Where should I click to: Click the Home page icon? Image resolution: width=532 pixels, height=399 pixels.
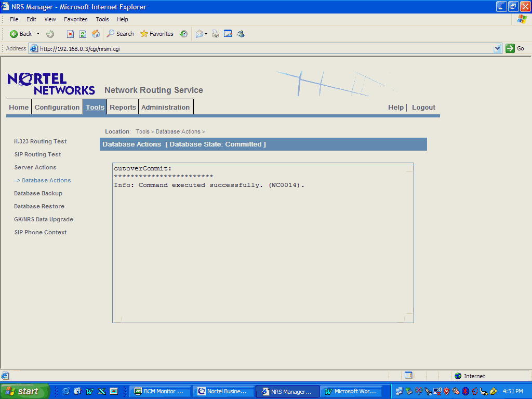point(96,34)
